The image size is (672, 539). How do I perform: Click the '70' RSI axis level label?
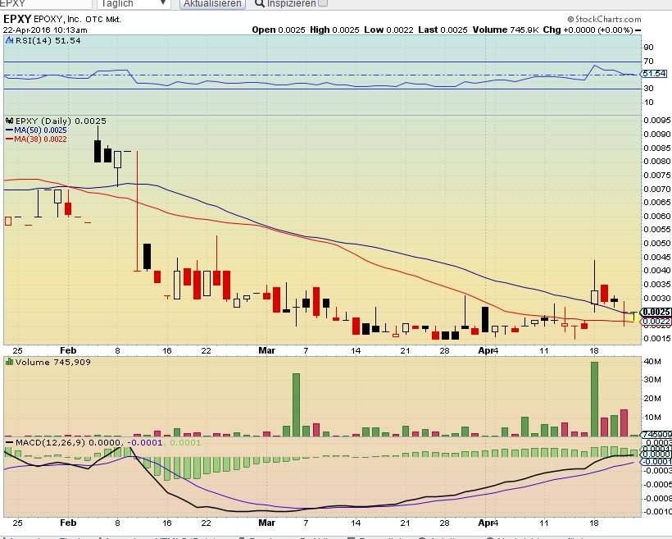[648, 62]
